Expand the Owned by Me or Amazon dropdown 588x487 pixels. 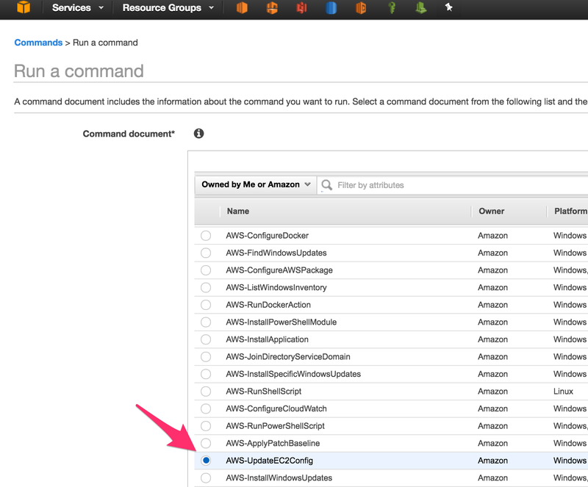coord(256,185)
